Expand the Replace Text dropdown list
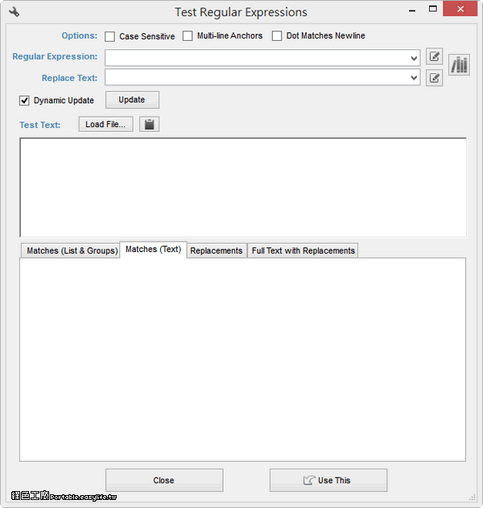483x508 pixels. tap(414, 78)
